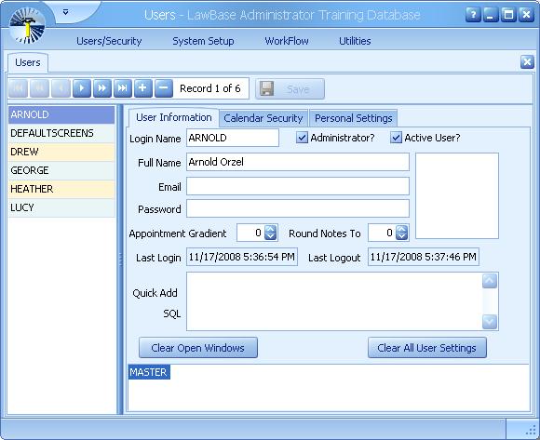This screenshot has height=440, width=540.
Task: Click the Clear All User Settings button
Action: pyautogui.click(x=427, y=348)
